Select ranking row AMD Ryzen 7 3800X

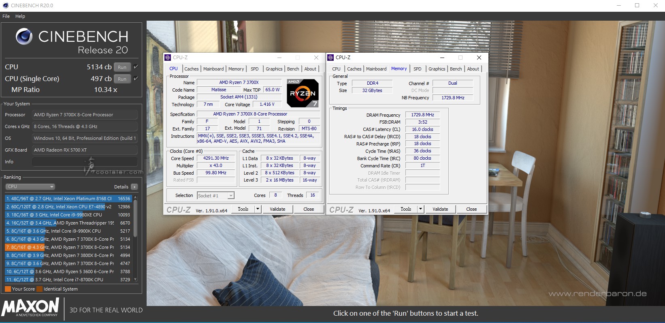pos(68,255)
